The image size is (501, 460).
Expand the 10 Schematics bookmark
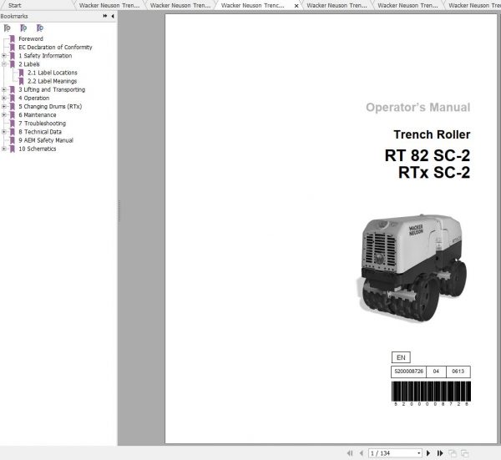4,149
